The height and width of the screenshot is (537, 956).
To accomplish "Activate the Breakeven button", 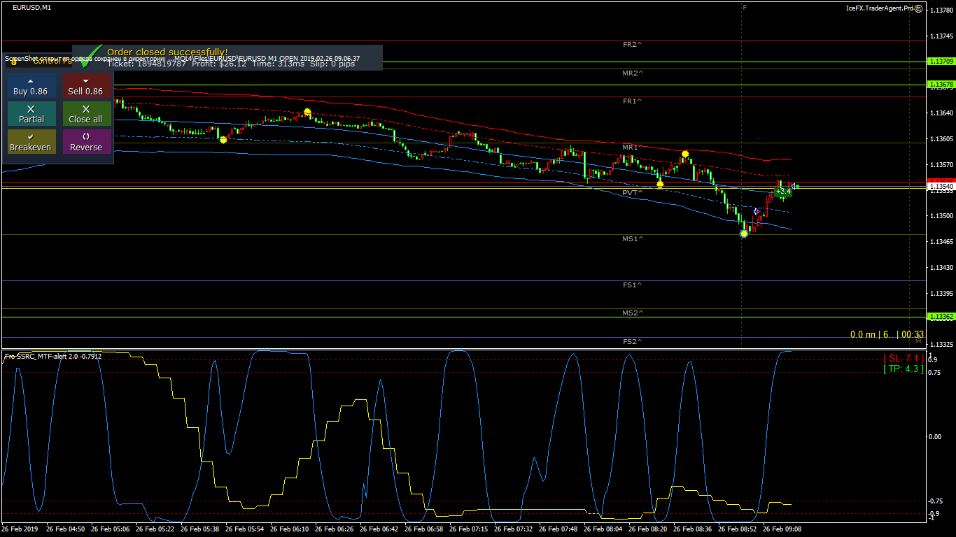I will pyautogui.click(x=31, y=142).
